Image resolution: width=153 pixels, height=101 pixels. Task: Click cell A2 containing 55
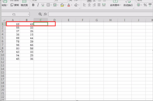[x=13, y=28]
